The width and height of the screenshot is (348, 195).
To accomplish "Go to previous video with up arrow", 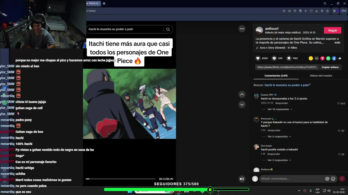I will click(x=242, y=94).
